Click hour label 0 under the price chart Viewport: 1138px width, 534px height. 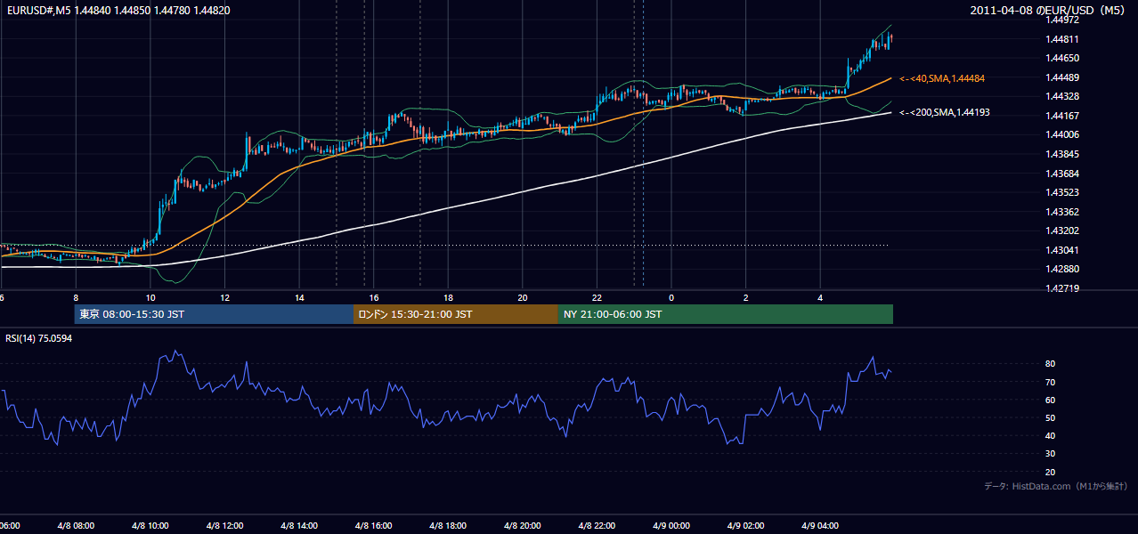[671, 297]
